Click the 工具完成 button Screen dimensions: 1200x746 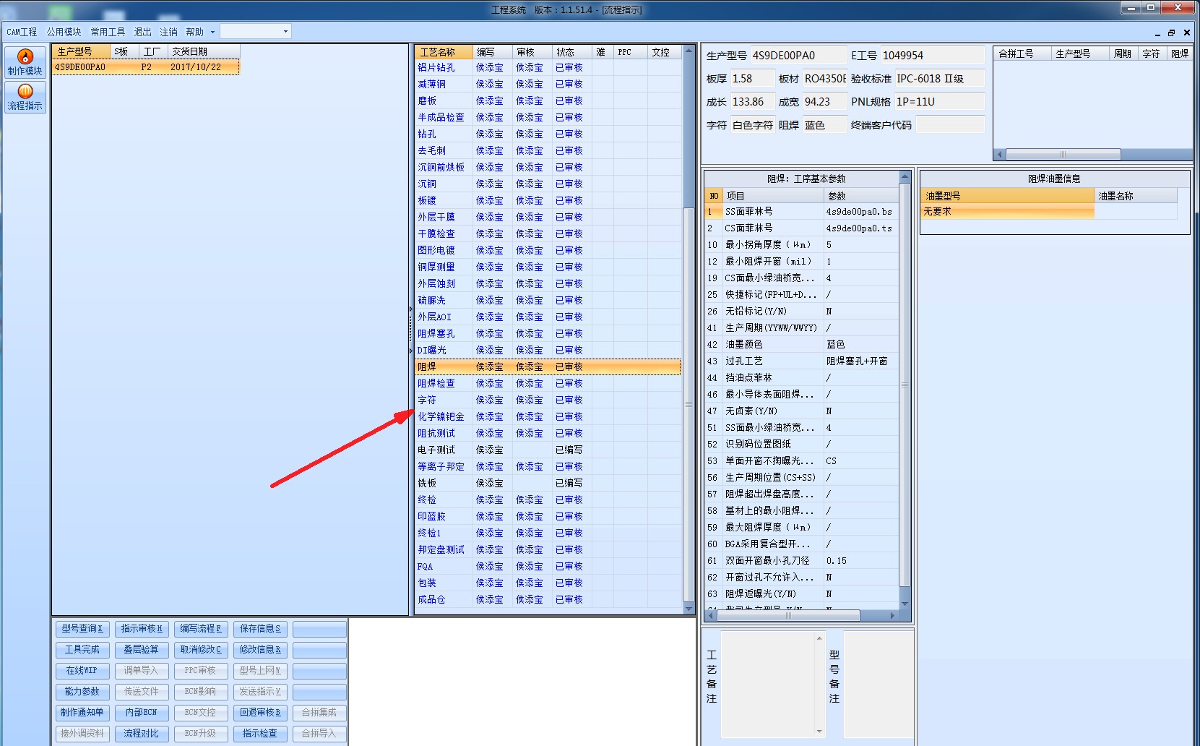pos(82,650)
